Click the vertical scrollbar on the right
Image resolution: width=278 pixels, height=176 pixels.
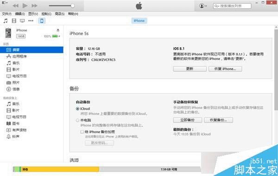pos(276,70)
